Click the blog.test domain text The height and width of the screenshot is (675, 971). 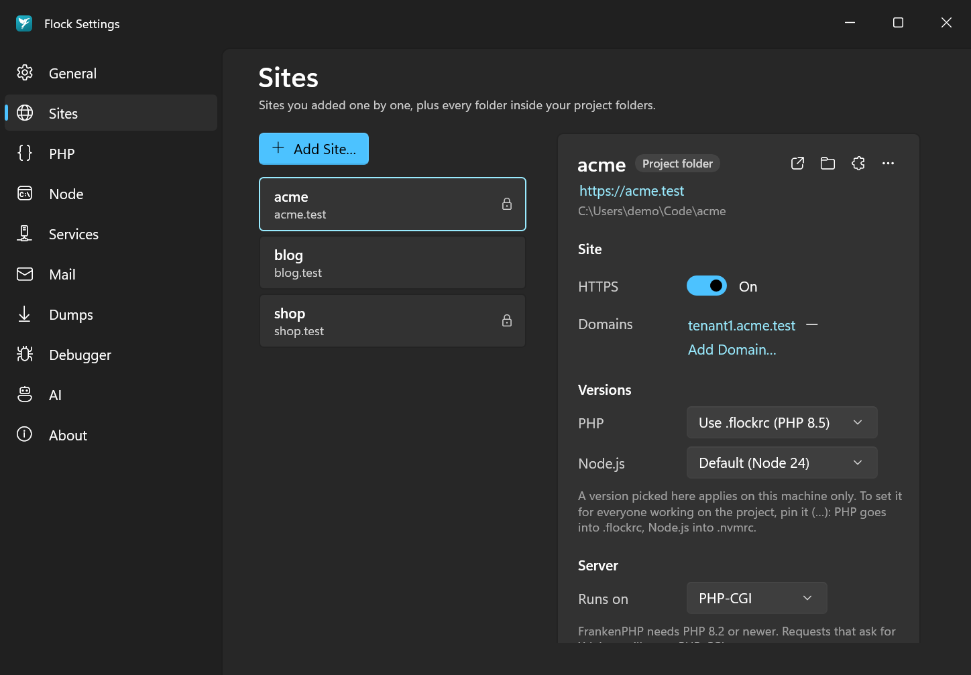(298, 273)
